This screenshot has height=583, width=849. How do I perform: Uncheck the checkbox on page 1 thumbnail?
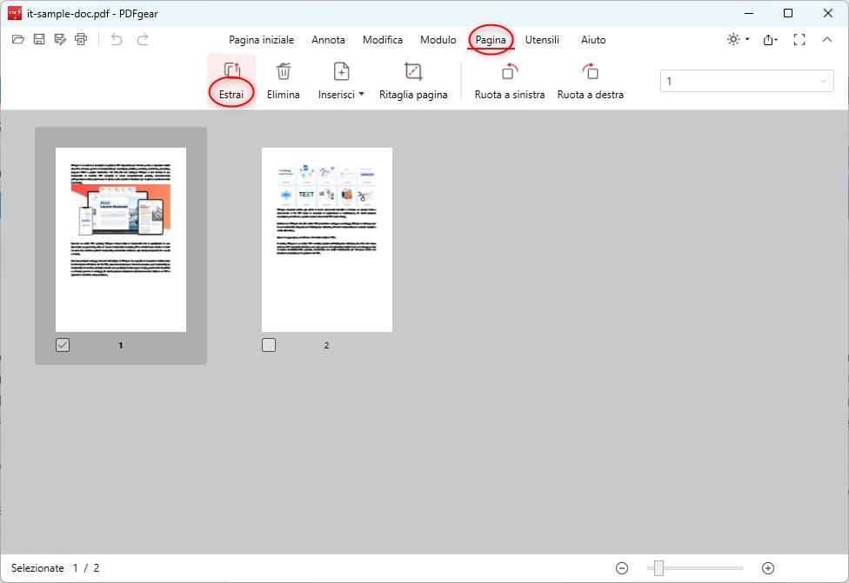pos(61,344)
